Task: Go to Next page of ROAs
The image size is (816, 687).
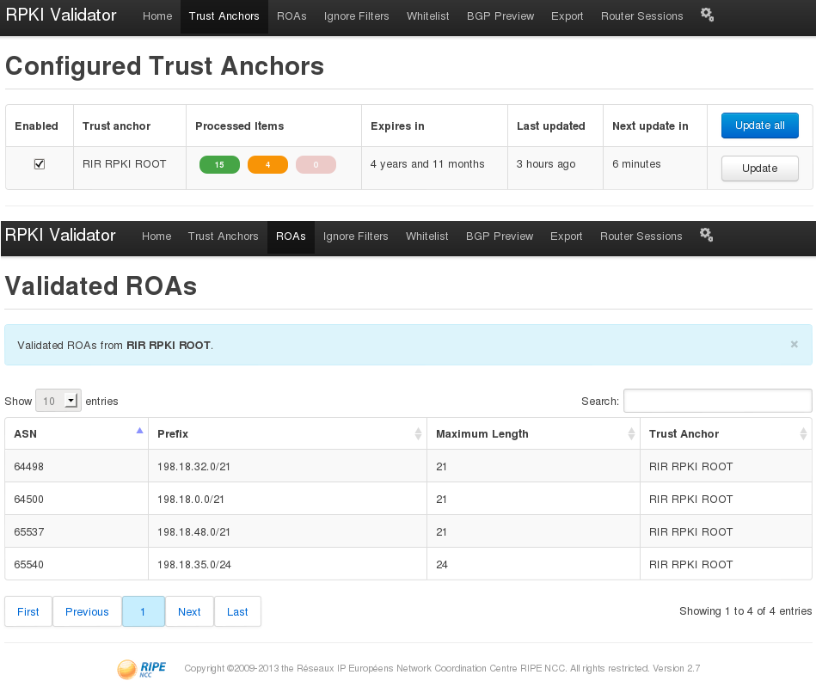Action: tap(189, 611)
